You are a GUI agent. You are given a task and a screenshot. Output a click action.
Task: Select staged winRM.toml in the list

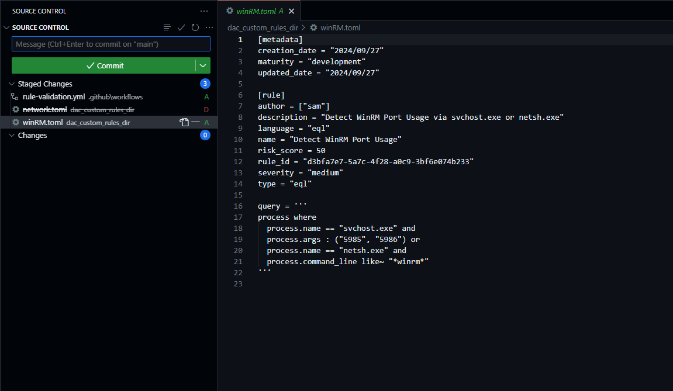[x=43, y=122]
